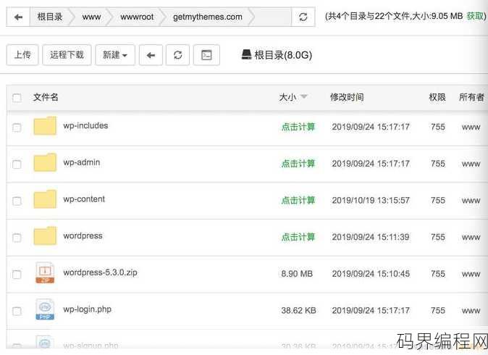This screenshot has height=355, width=488.
Task: Open the wp-admin folder icon
Action: [45, 162]
